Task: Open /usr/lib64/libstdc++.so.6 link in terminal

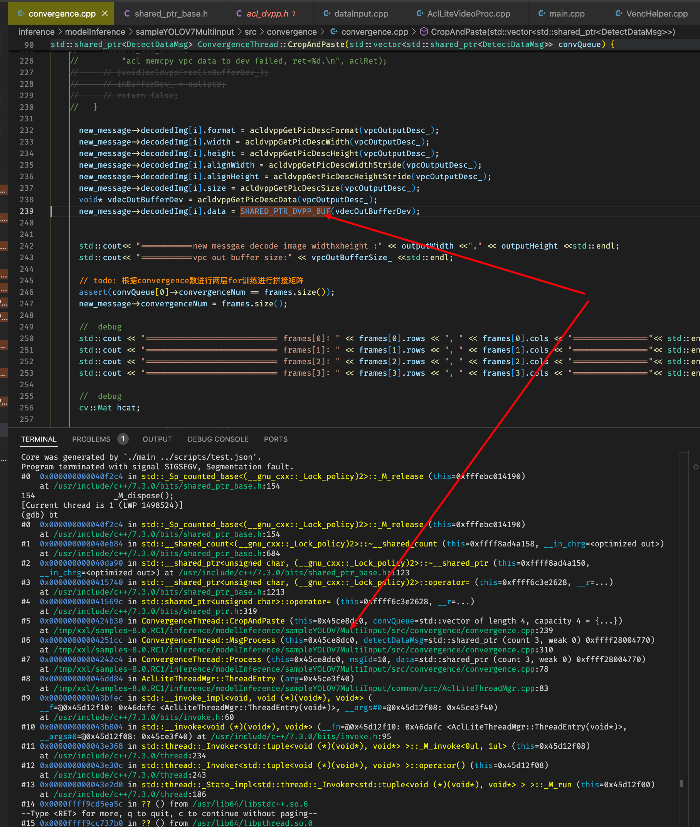Action: 250,804
